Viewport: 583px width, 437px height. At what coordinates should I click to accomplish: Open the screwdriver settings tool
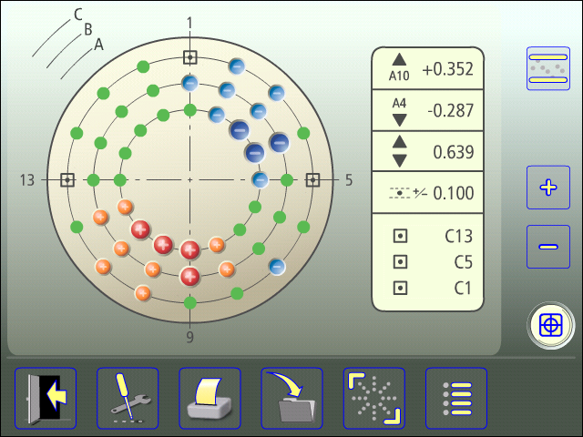pyautogui.click(x=128, y=398)
